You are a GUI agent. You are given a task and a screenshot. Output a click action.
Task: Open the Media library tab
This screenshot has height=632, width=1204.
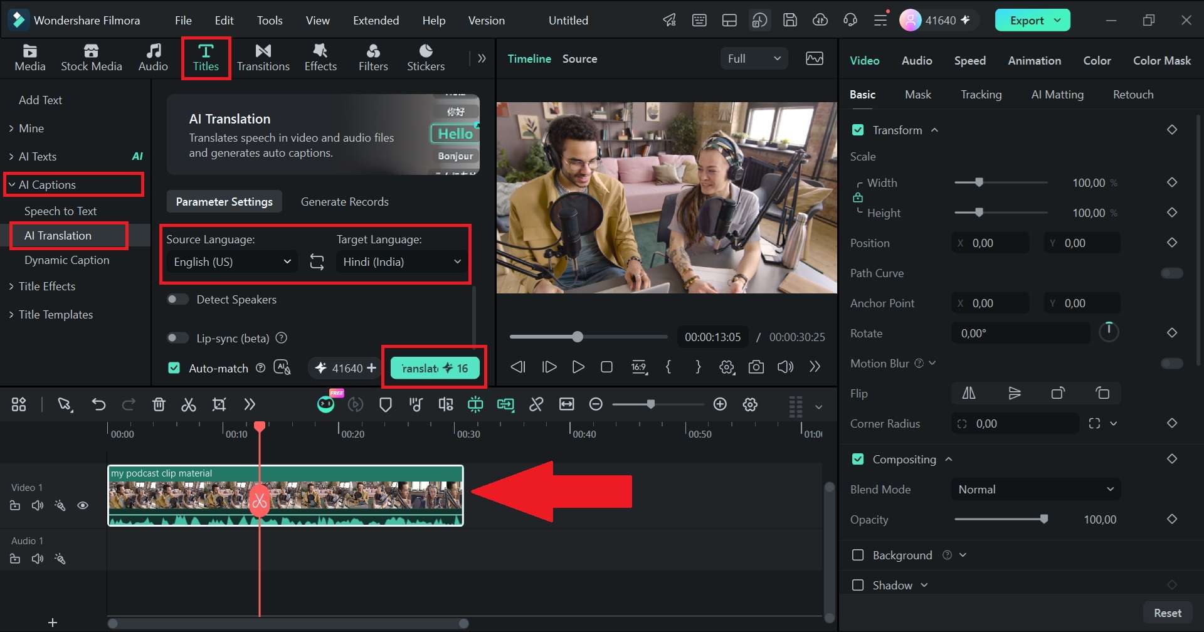coord(30,58)
